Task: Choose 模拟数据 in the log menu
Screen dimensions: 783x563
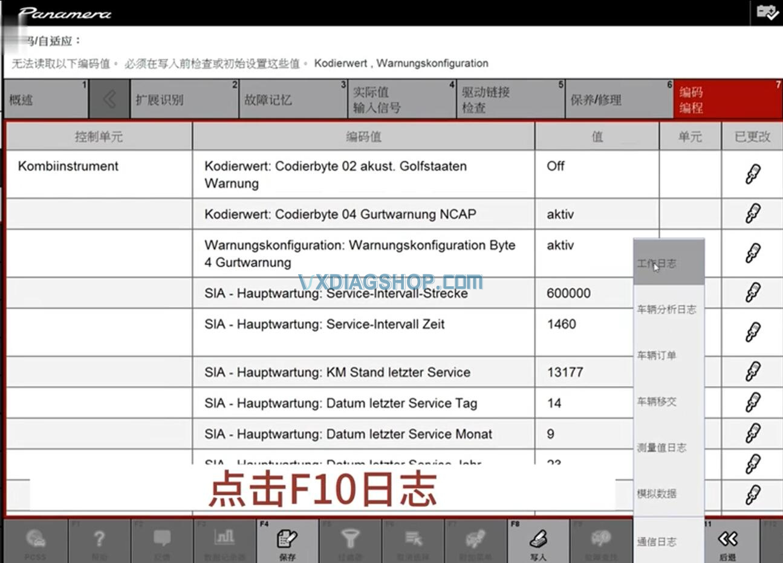Action: click(x=669, y=494)
